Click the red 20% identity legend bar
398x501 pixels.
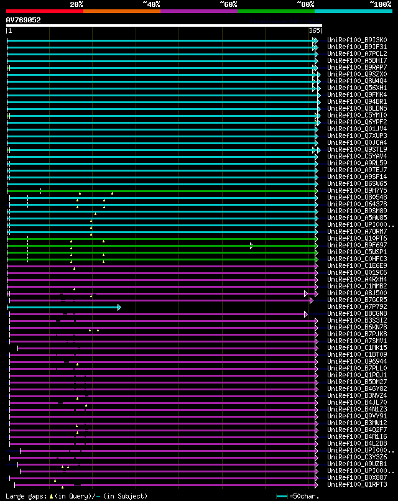[x=45, y=11]
